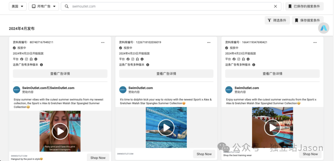The image size is (334, 161).
Task: Click 投放中 active status icon in ad 807407167949211
Action: pos(14,48)
